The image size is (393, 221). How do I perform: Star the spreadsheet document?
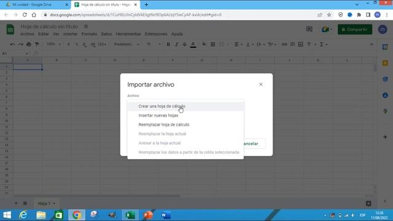86,26
